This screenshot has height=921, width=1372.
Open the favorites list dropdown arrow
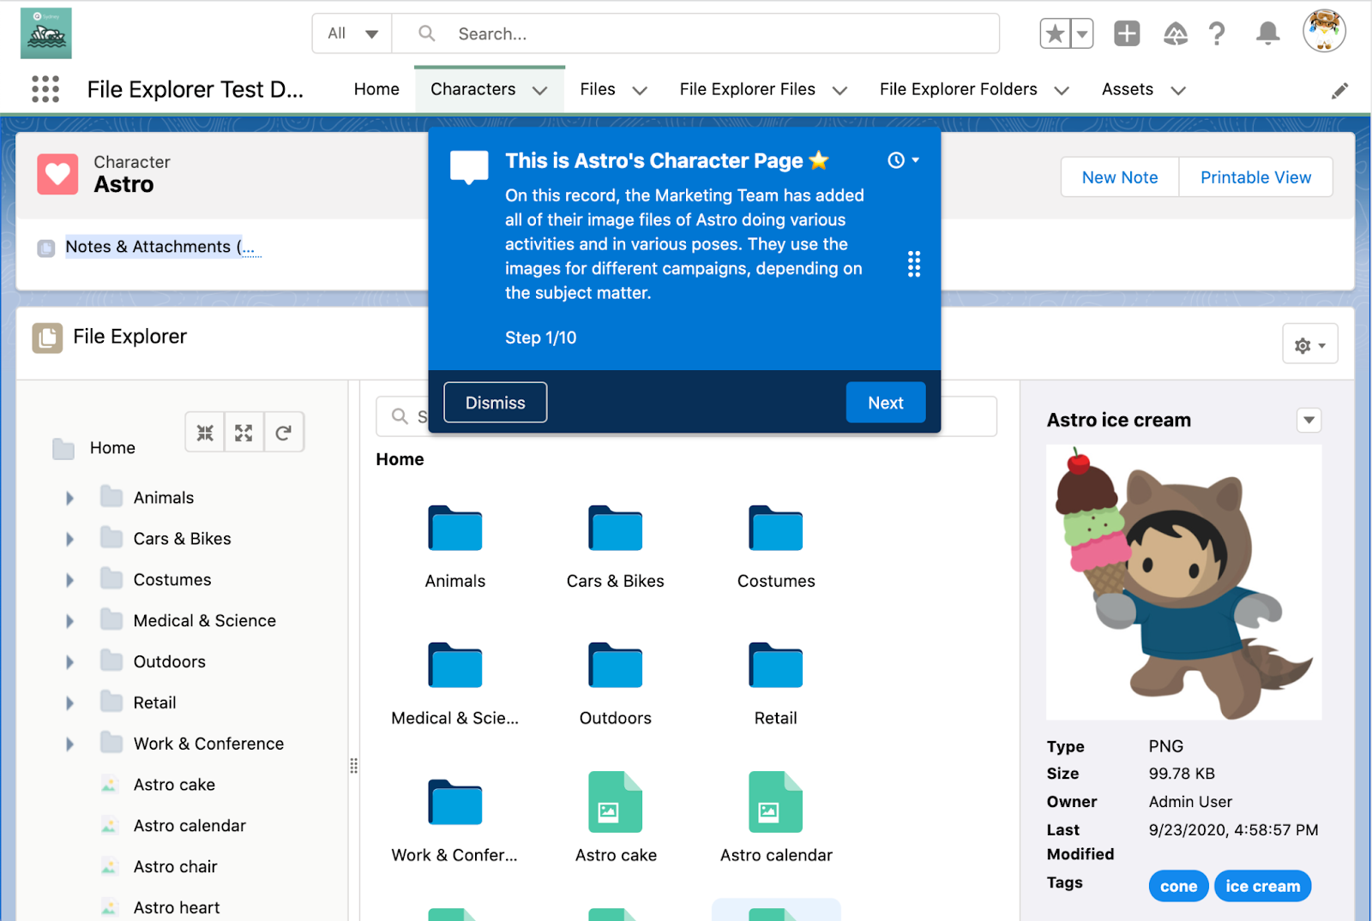click(x=1082, y=33)
